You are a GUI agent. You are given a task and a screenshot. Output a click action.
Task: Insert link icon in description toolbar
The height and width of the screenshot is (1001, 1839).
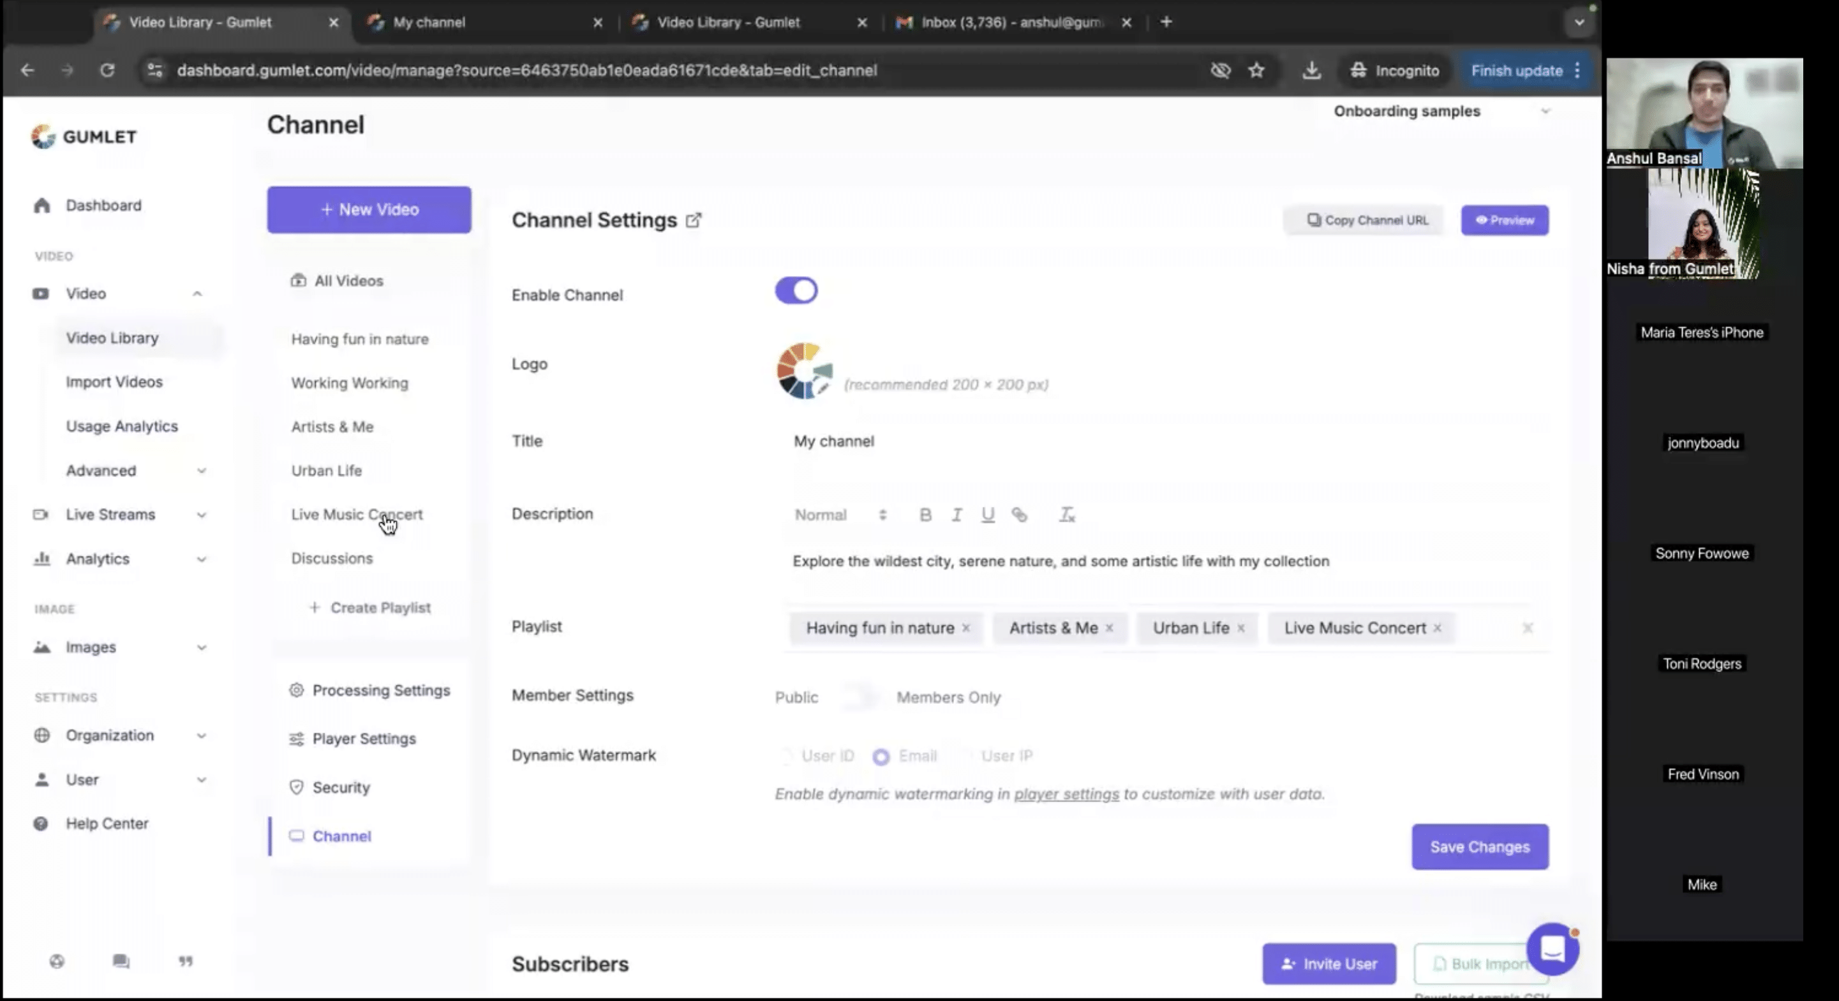pyautogui.click(x=1019, y=515)
